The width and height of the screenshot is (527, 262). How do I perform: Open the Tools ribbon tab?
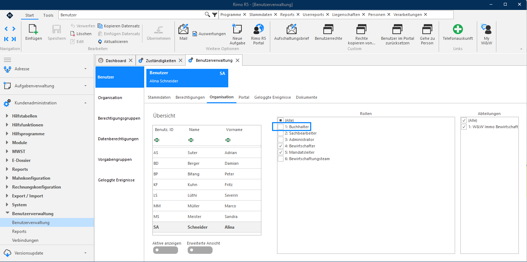point(48,15)
